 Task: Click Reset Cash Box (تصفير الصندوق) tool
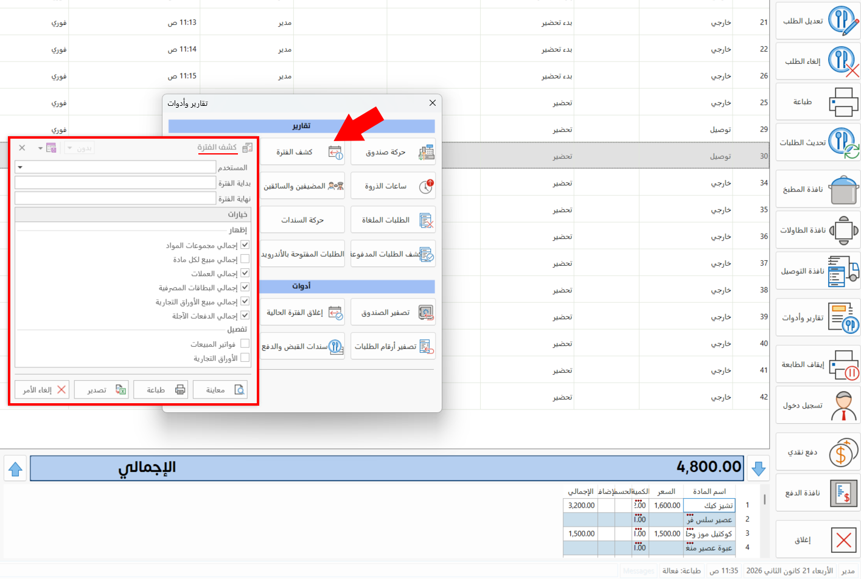pos(393,313)
